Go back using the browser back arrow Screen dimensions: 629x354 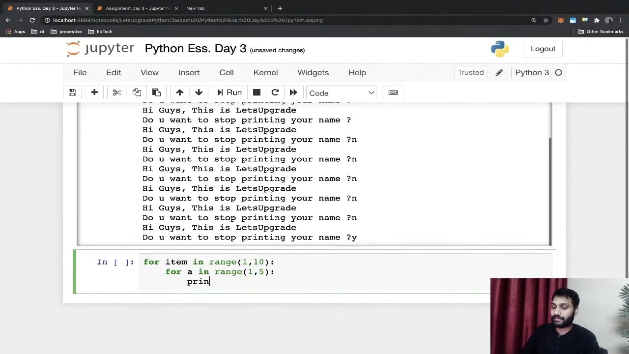pos(8,20)
